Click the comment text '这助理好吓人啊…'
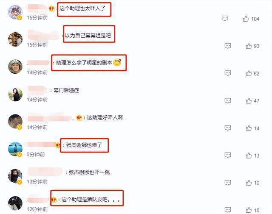Viewport: 272px width, 214px height. (x=107, y=118)
